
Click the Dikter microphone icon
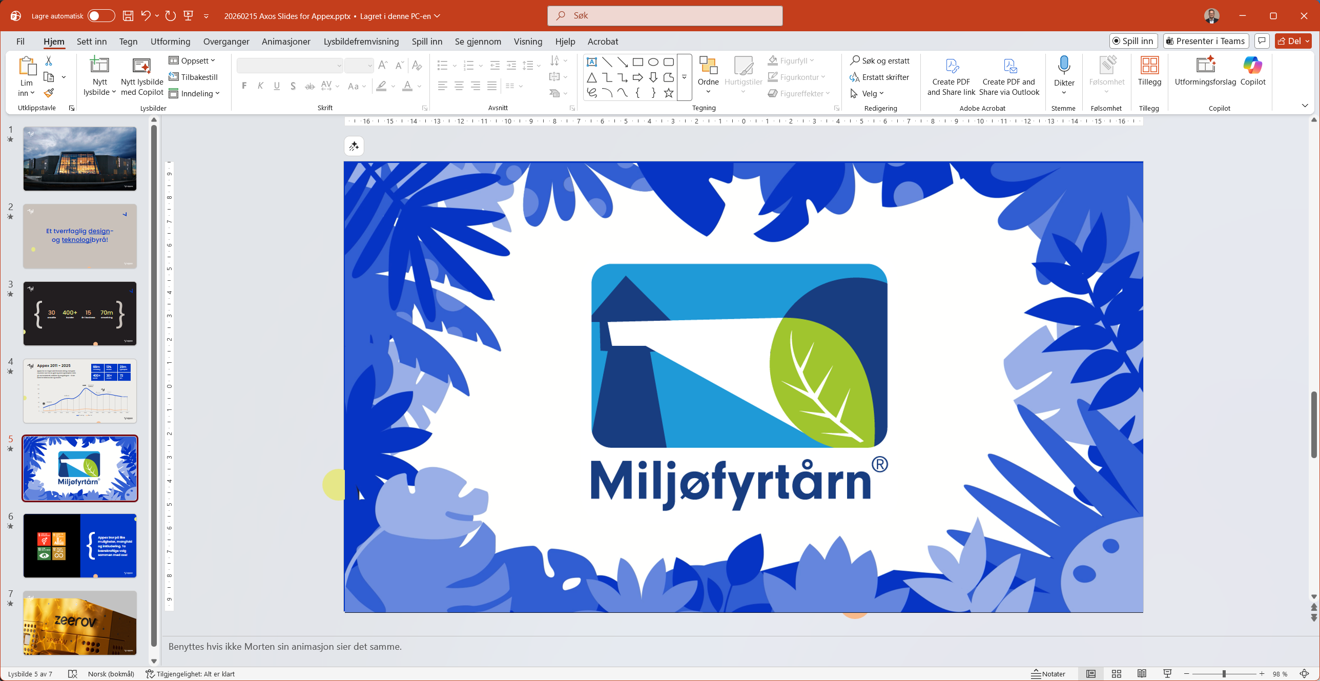1064,66
